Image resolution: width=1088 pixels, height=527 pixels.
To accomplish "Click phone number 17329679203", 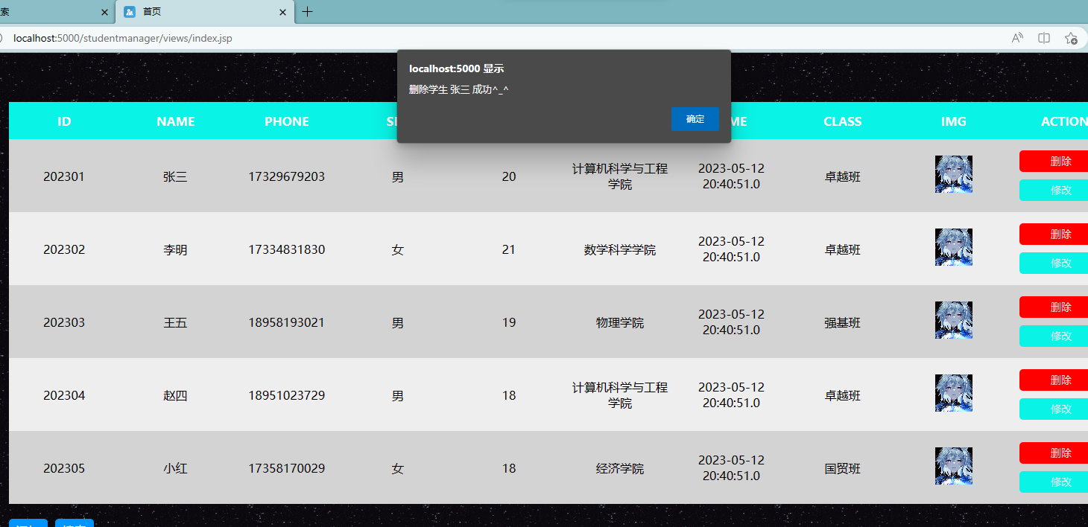I will tap(287, 176).
